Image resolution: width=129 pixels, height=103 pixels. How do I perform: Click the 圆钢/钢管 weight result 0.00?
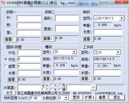coord(29,80)
